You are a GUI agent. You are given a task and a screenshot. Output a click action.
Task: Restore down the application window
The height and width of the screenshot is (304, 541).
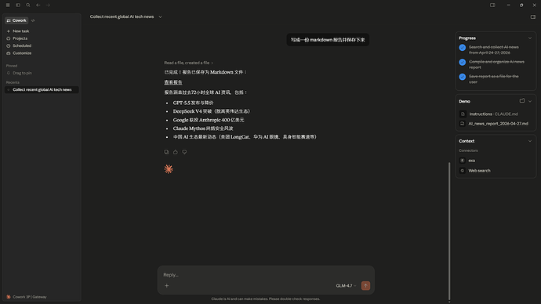pos(521,5)
